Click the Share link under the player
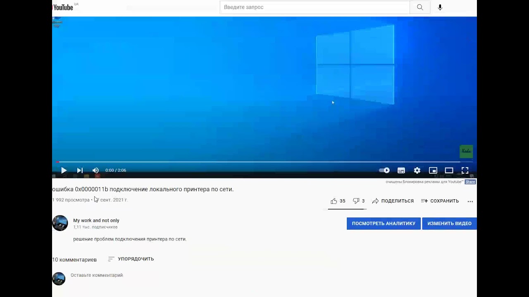 [x=470, y=182]
